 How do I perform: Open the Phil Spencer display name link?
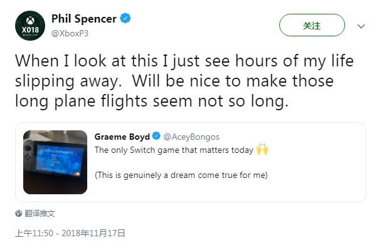click(x=84, y=19)
